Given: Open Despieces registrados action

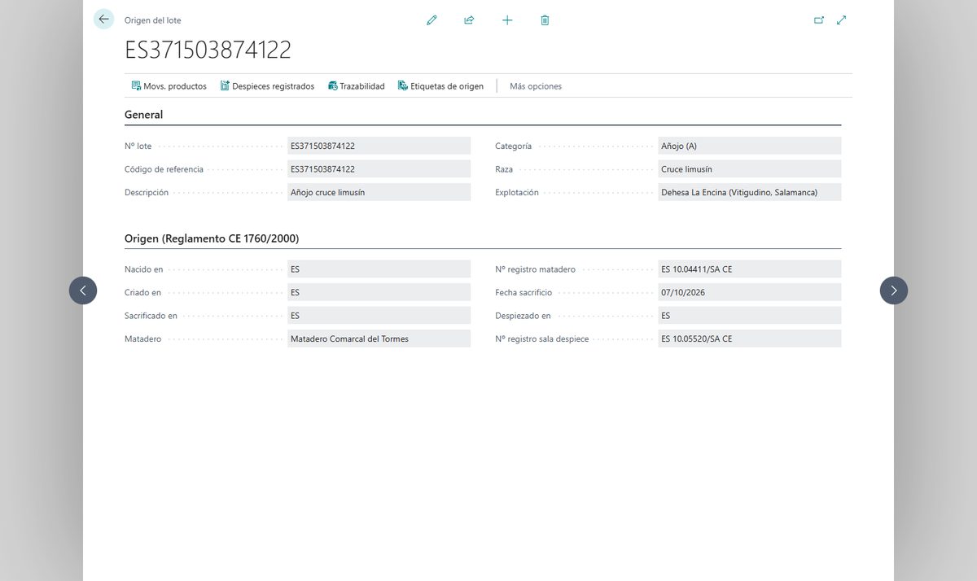Looking at the screenshot, I should coord(267,86).
